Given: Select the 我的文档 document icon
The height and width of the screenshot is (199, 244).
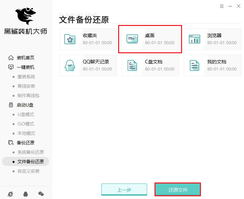Looking at the screenshot, I should click(195, 65).
